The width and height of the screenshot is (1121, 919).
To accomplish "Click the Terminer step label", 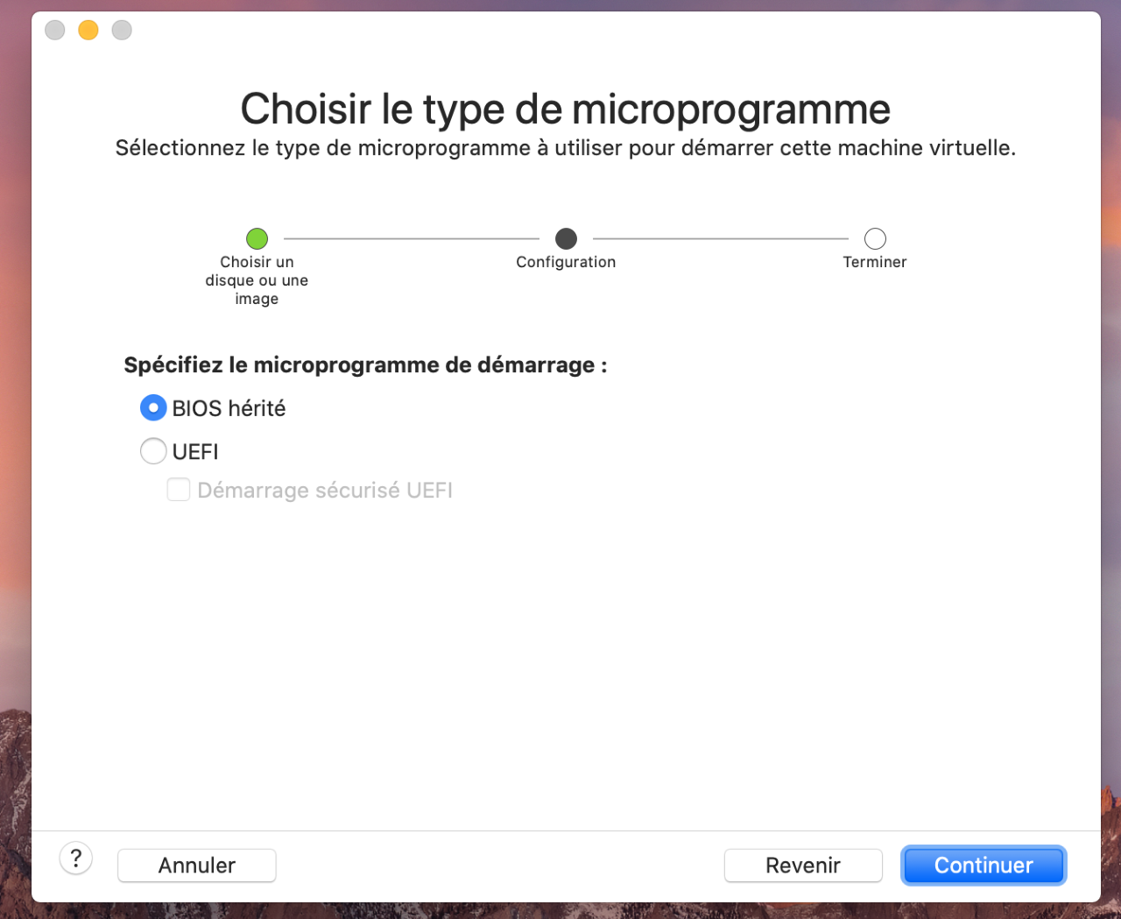I will click(x=875, y=262).
